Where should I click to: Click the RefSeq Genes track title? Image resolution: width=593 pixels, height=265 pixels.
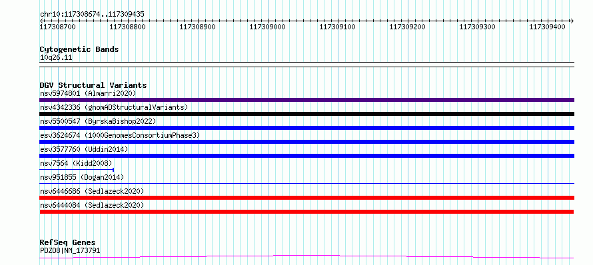tap(67, 242)
